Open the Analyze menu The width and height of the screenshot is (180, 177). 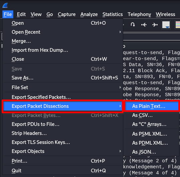pyautogui.click(x=89, y=14)
